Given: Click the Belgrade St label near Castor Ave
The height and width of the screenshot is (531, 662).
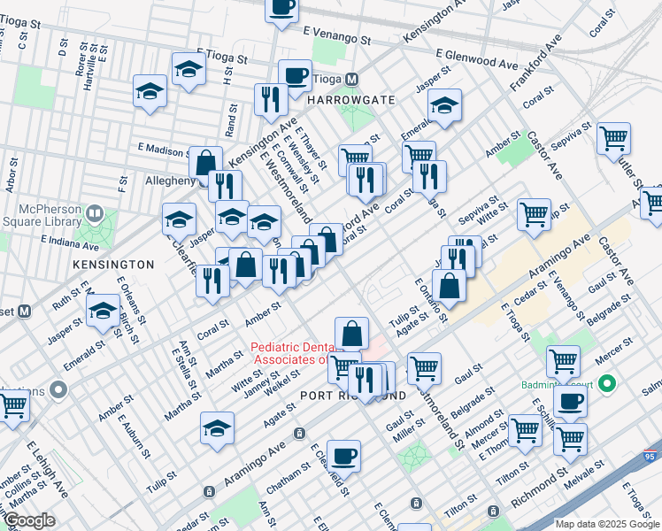Looking at the screenshot, I should (609, 311).
